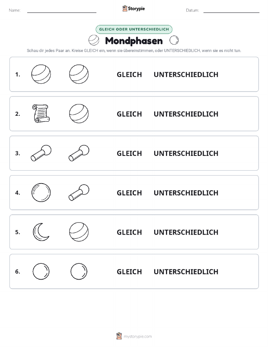The width and height of the screenshot is (268, 347).
Task: Click the scroll icon in row 2
Action: click(41, 114)
